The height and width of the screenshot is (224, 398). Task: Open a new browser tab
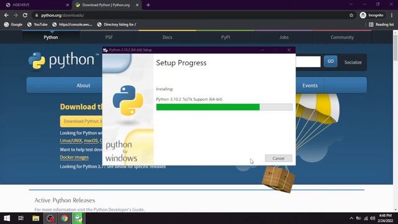point(148,5)
